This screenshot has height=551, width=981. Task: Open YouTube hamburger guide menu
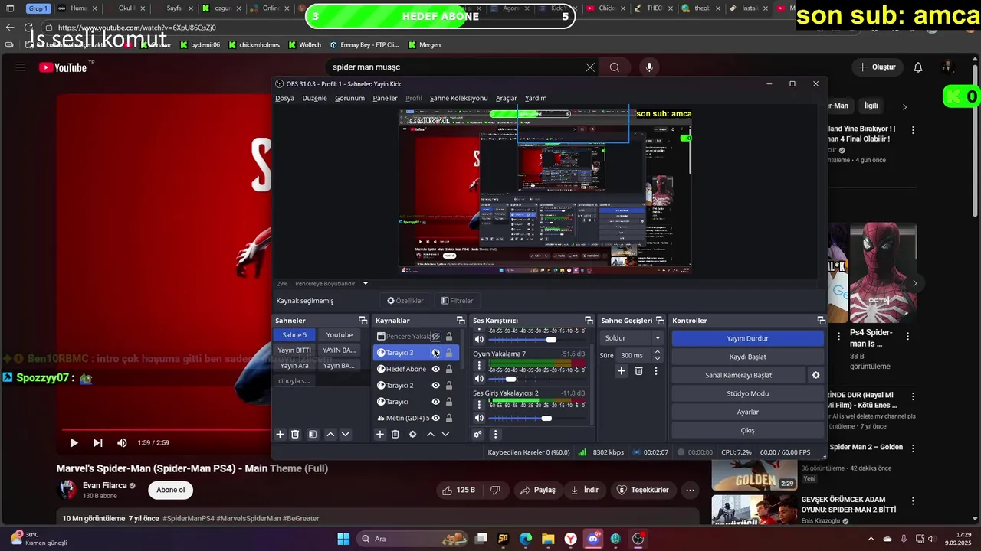point(20,67)
